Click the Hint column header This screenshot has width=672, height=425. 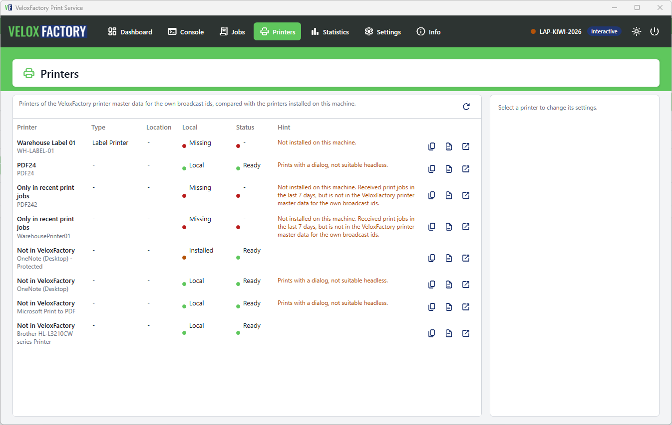pos(284,128)
